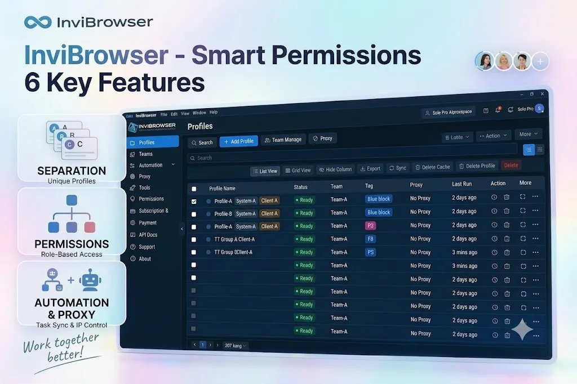Open three-dot menu in Profile-B row
This screenshot has height=384, width=577.
(535, 211)
